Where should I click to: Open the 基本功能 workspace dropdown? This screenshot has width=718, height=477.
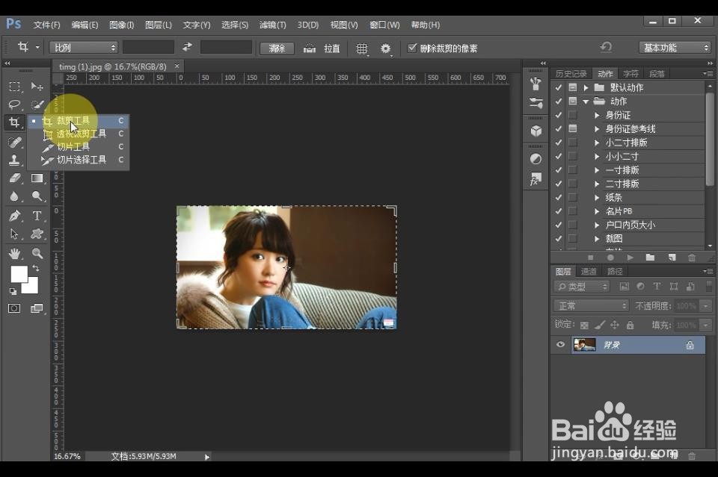(674, 48)
